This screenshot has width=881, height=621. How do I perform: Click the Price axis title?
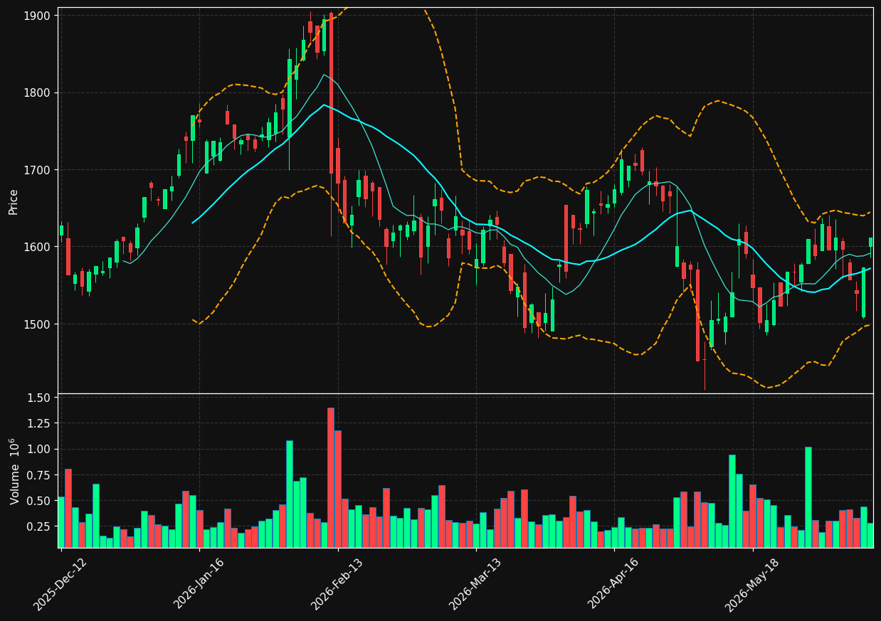(14, 201)
